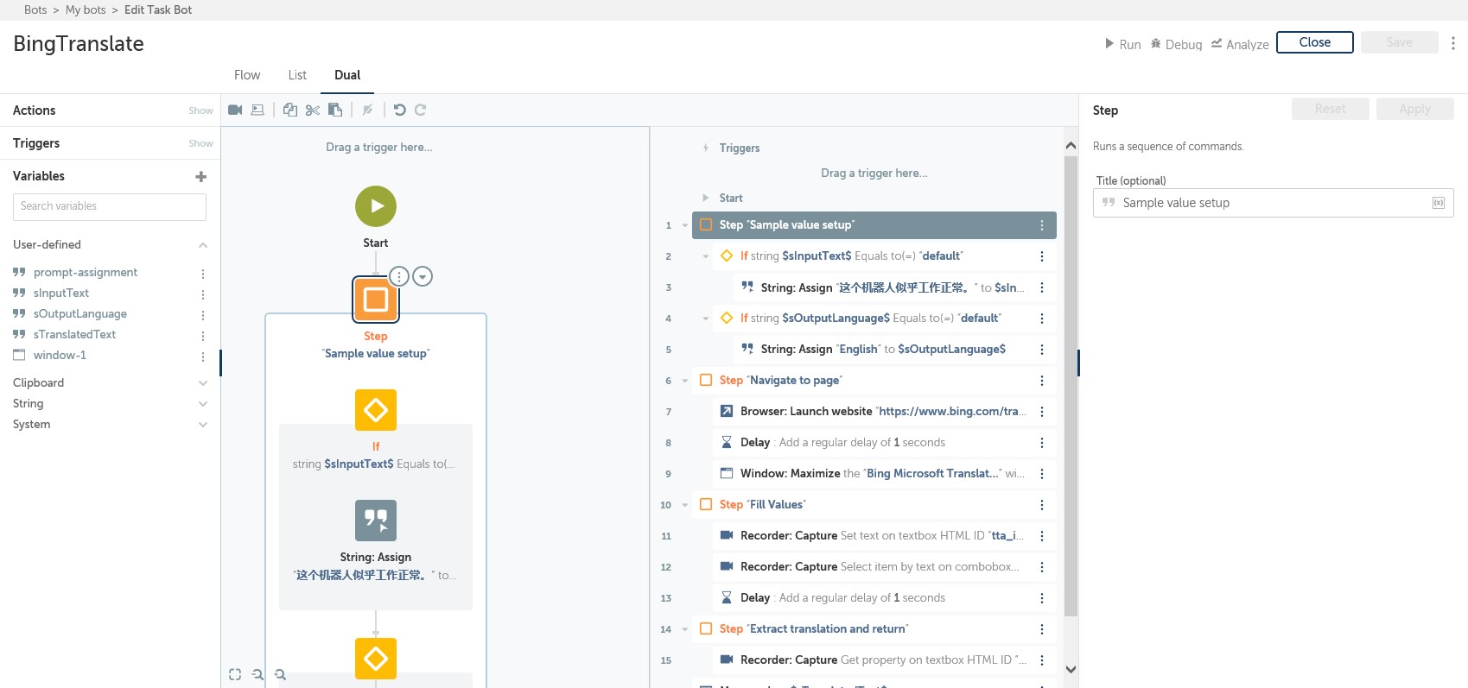Analyze the bot
Screen dimensions: 1468x688
click(x=1240, y=44)
